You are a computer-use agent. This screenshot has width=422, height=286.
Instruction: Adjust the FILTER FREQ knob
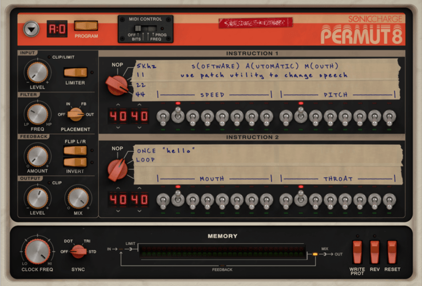pos(37,114)
